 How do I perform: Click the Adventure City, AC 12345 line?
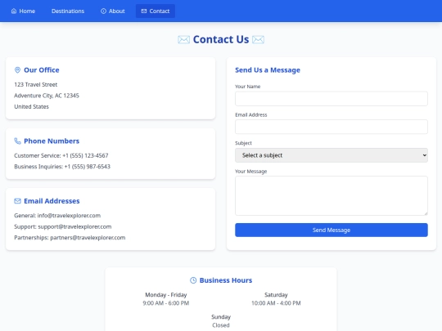coord(47,96)
